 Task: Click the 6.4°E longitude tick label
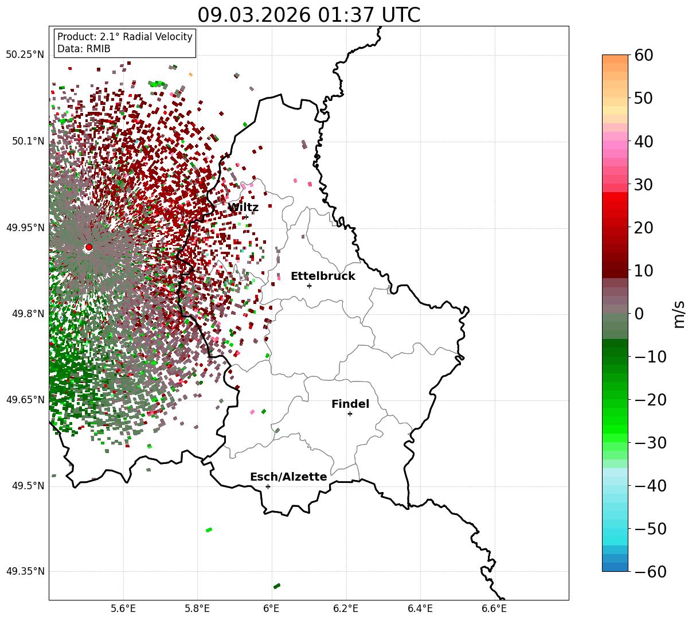[420, 608]
